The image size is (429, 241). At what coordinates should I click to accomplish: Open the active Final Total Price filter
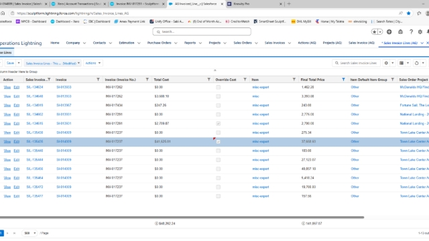tap(343, 80)
